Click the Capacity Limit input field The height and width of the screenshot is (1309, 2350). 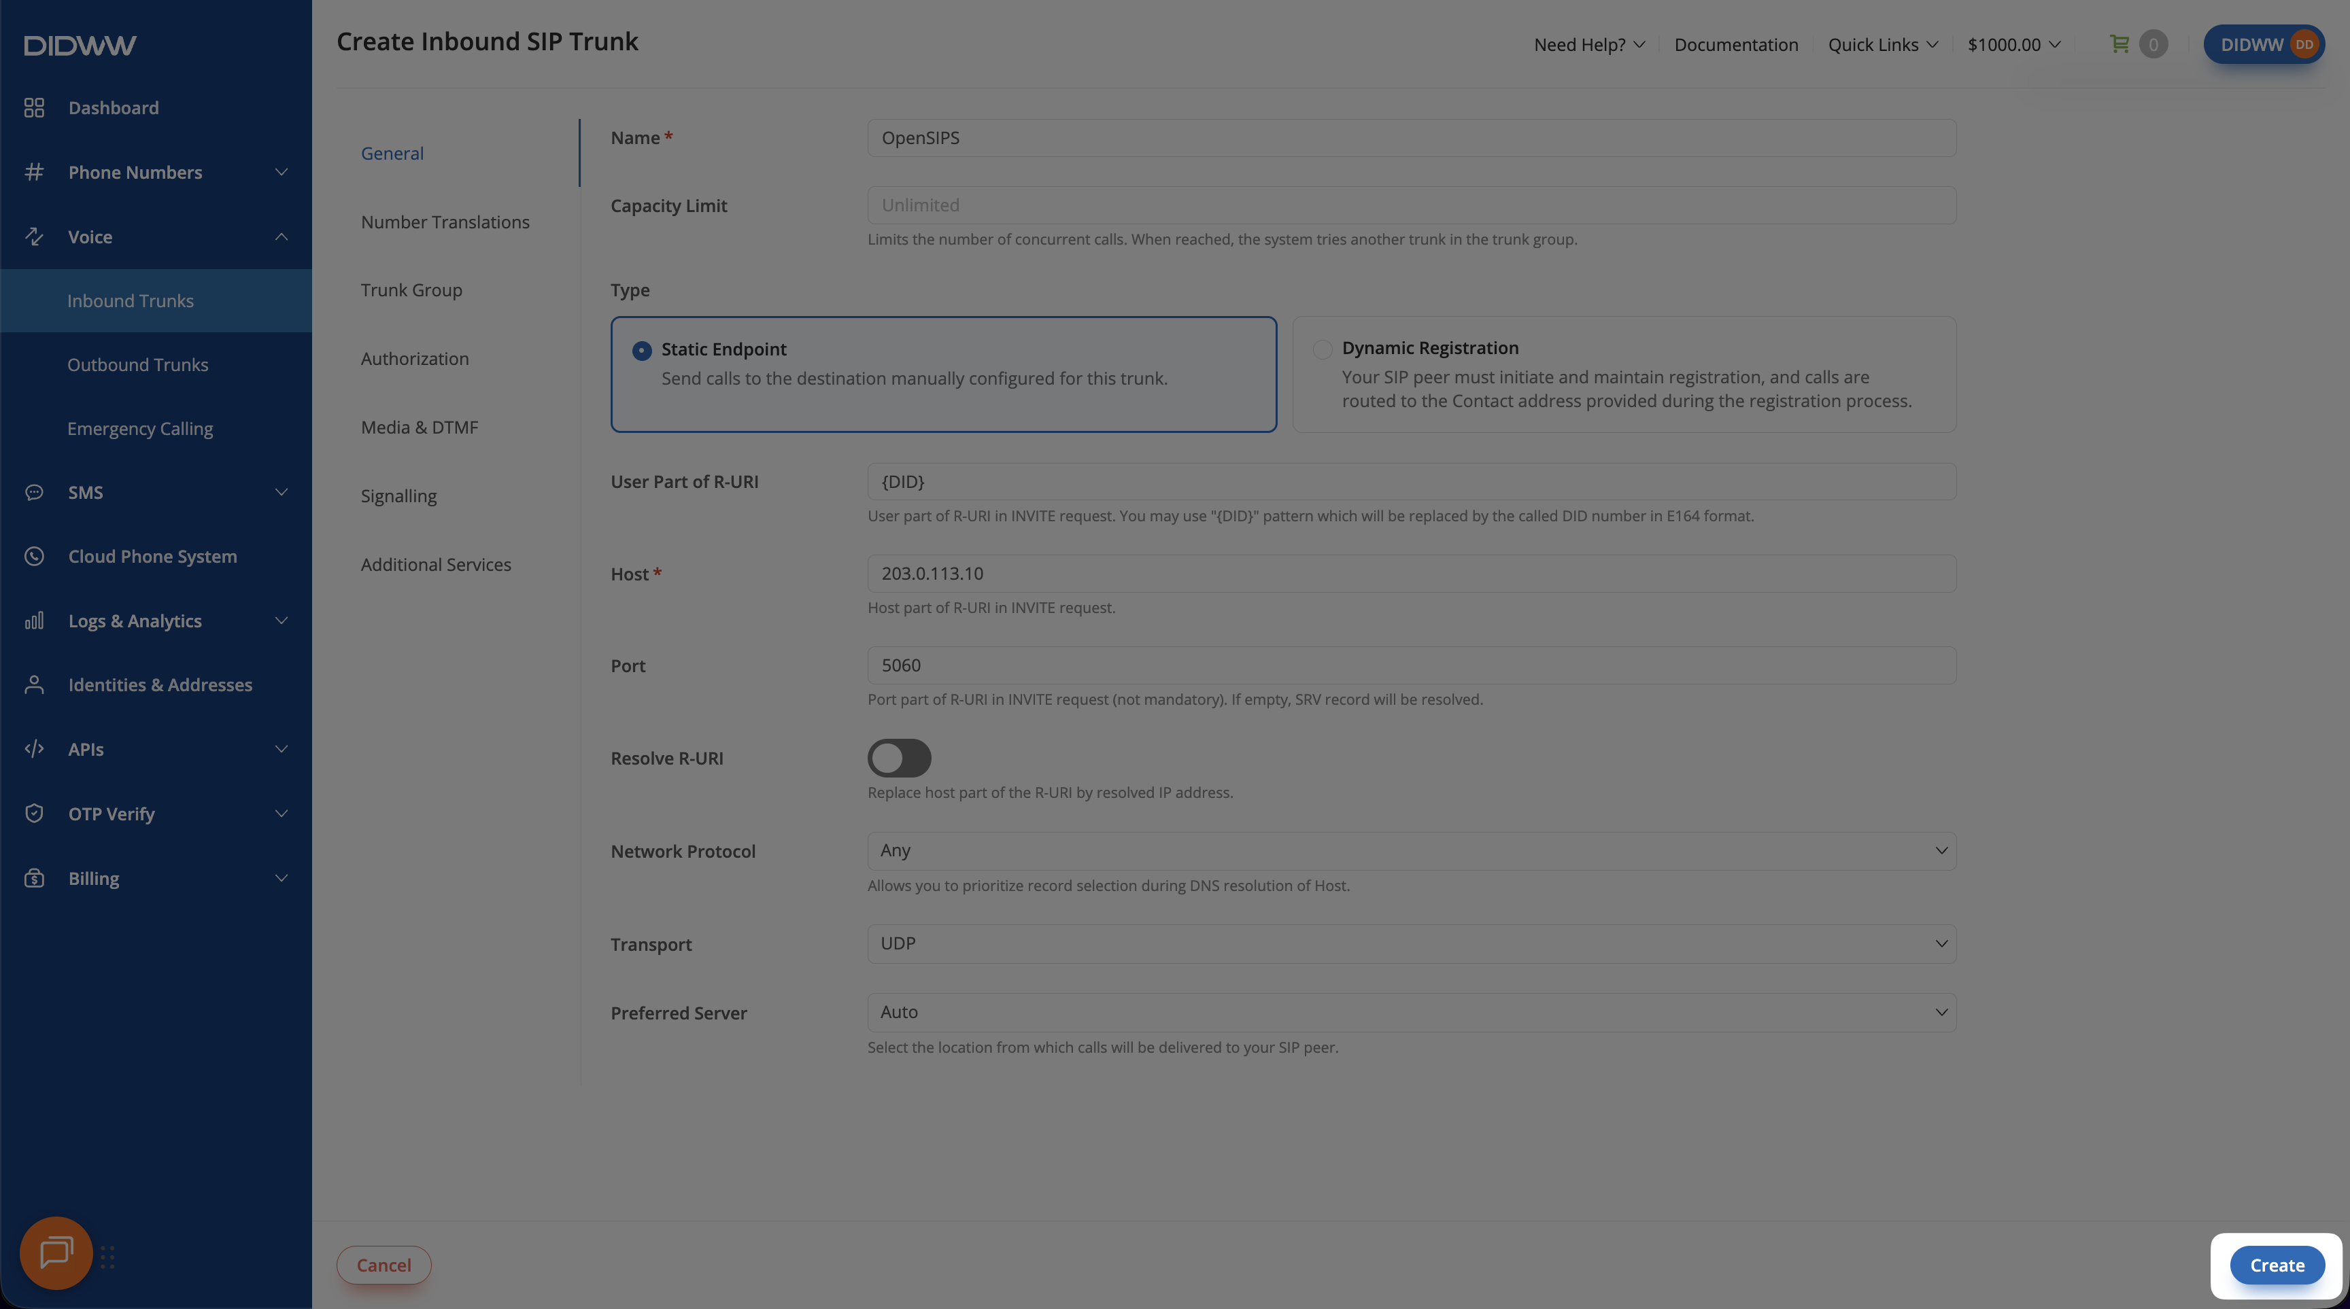click(x=1411, y=205)
